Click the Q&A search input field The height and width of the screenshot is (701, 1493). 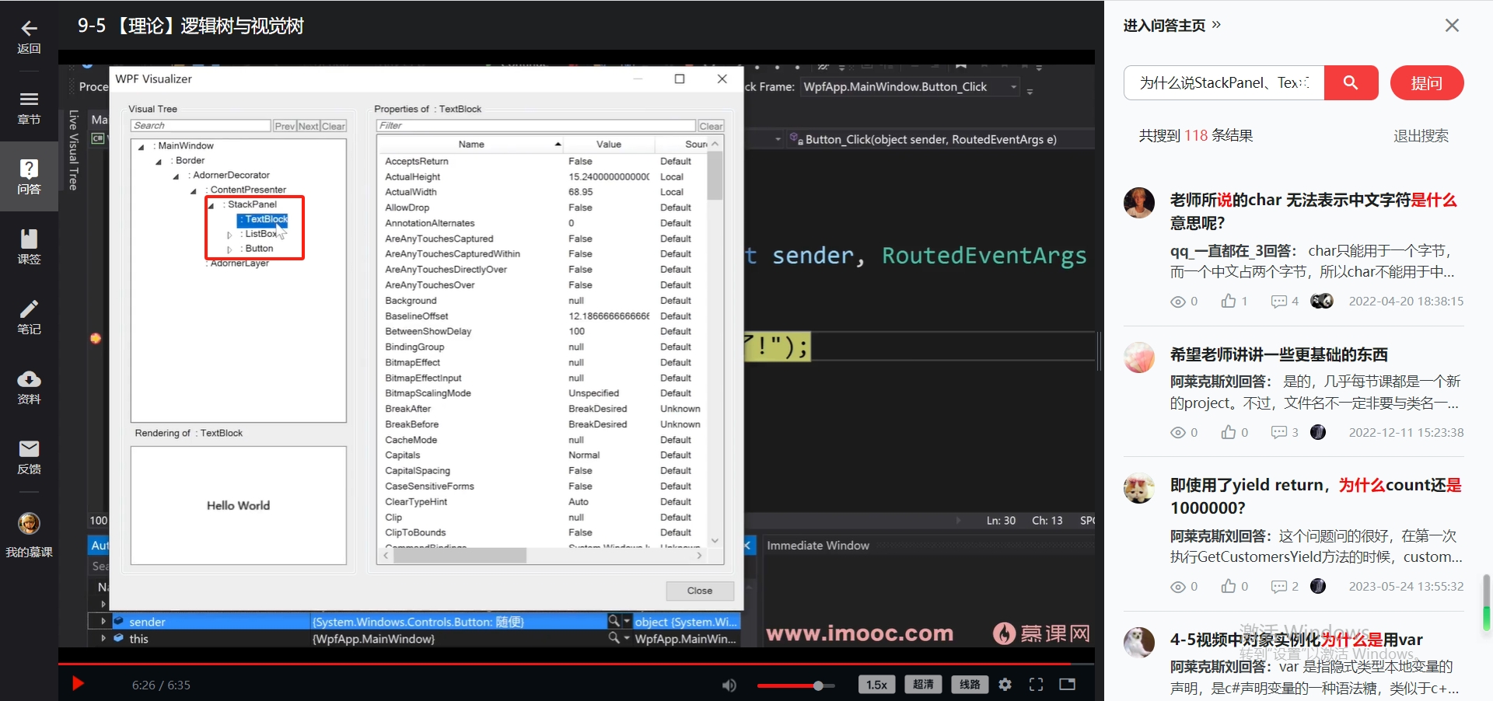[1225, 82]
